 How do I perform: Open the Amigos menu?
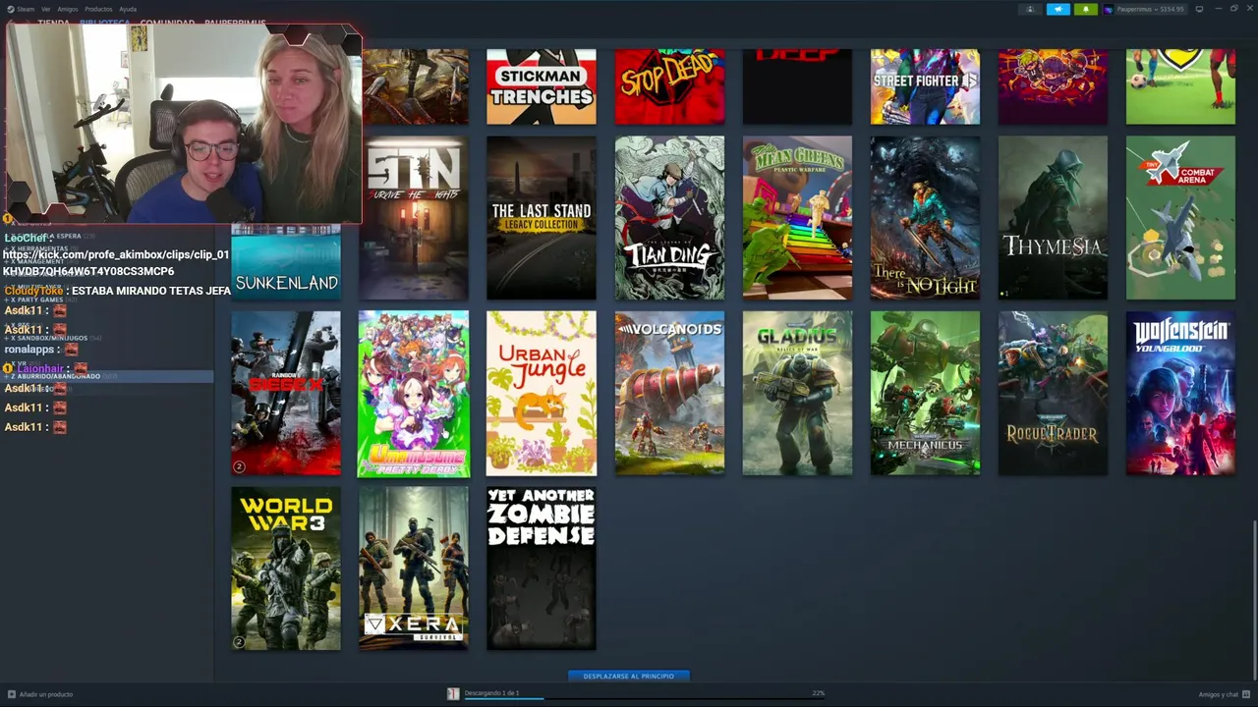tap(67, 9)
